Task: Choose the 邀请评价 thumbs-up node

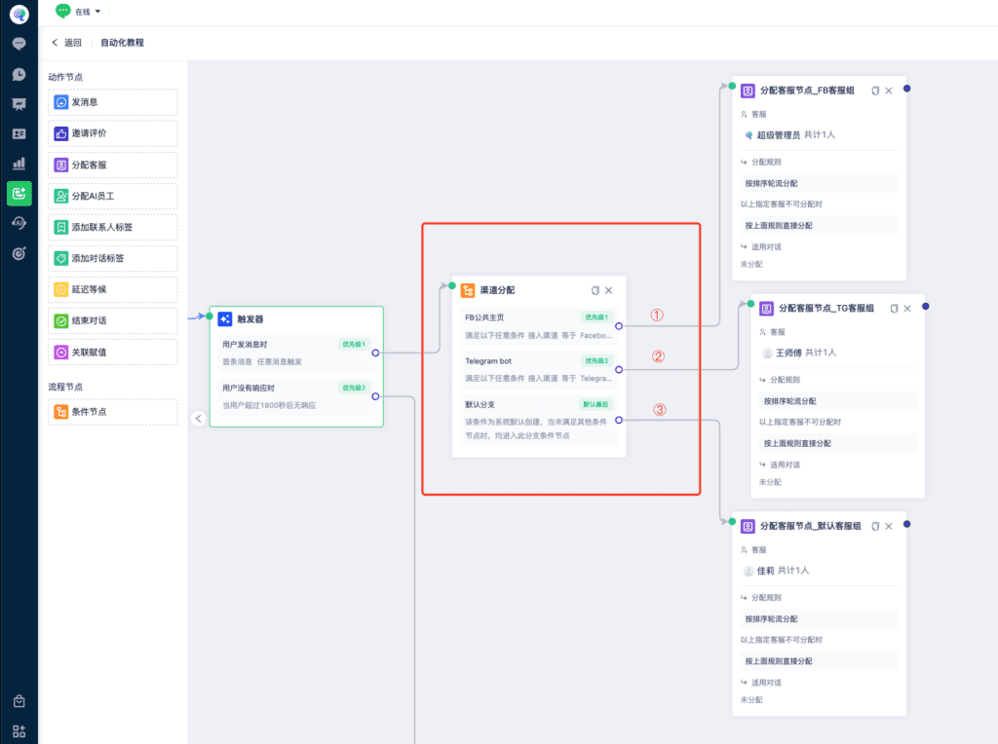Action: click(x=113, y=133)
